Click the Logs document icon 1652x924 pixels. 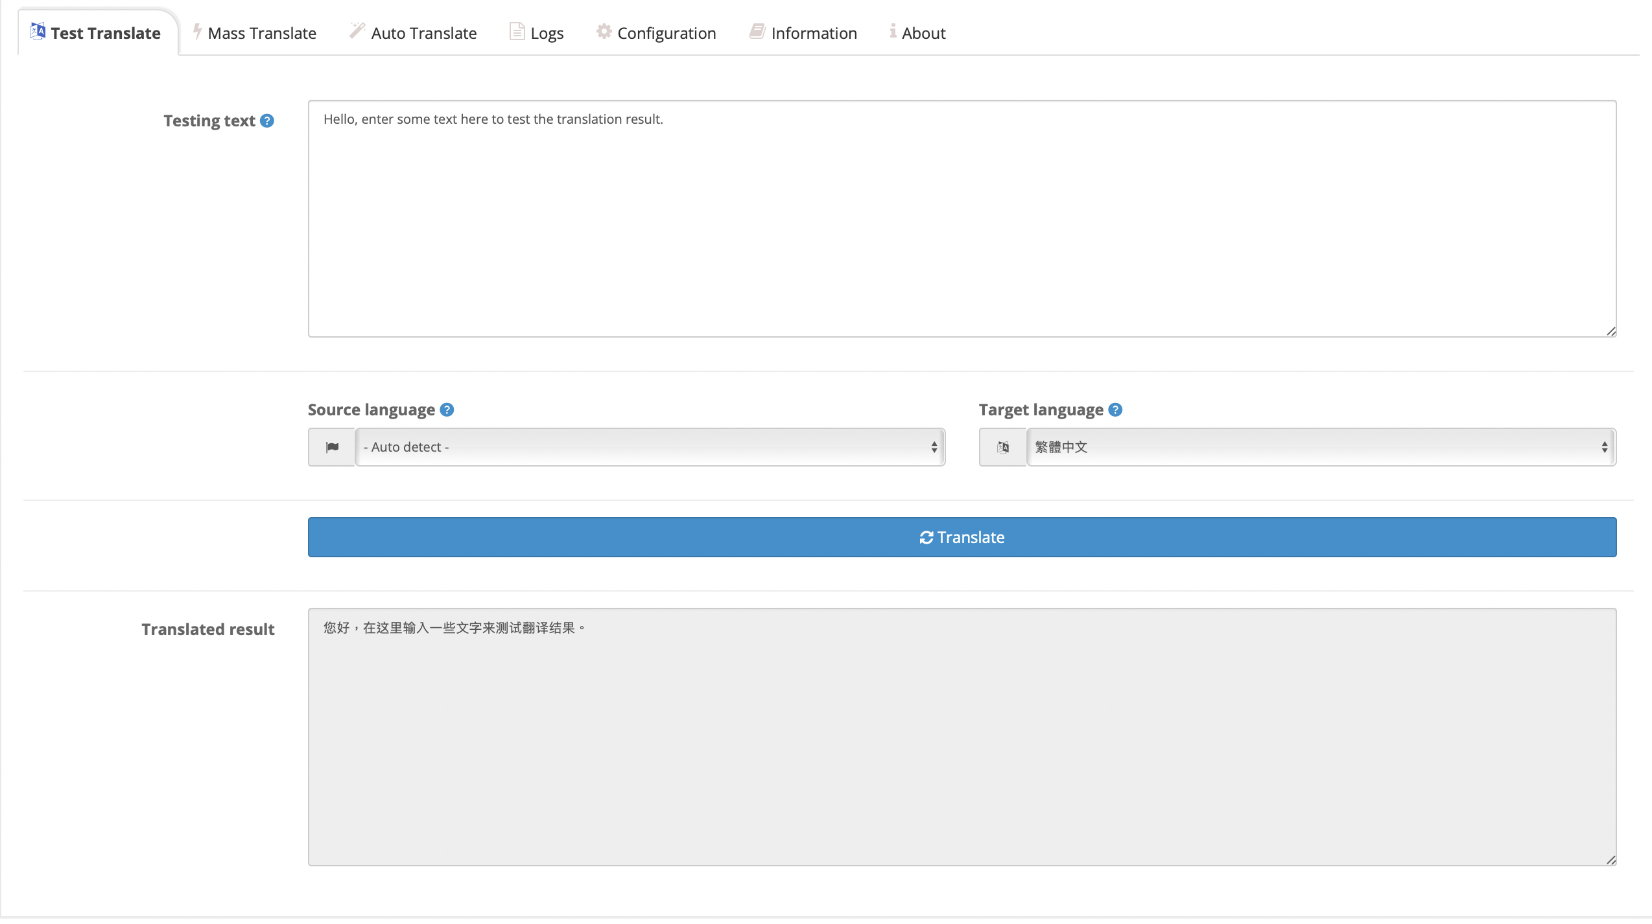517,31
